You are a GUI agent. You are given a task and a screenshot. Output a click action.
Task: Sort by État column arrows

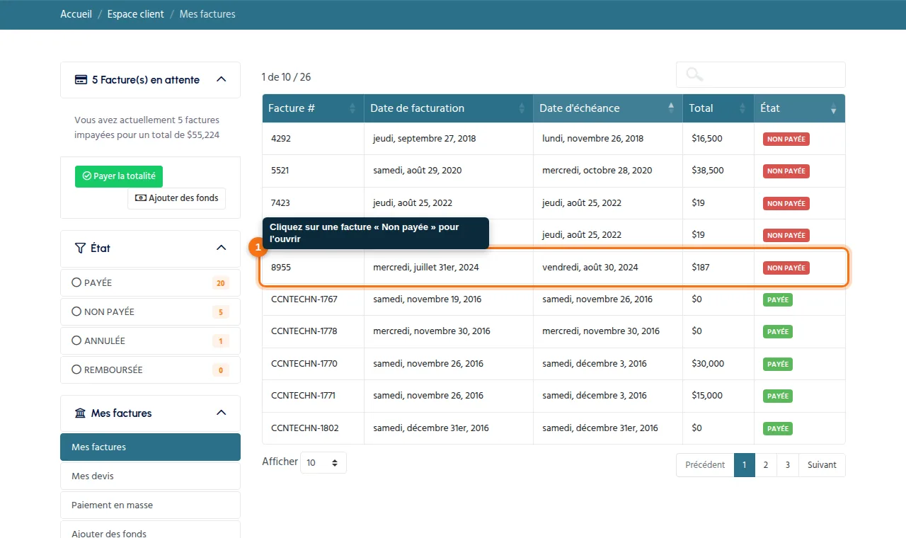click(834, 108)
